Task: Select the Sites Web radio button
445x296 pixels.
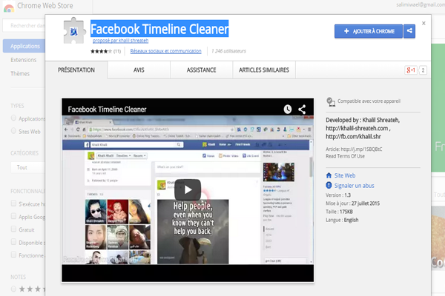Action: (x=13, y=130)
